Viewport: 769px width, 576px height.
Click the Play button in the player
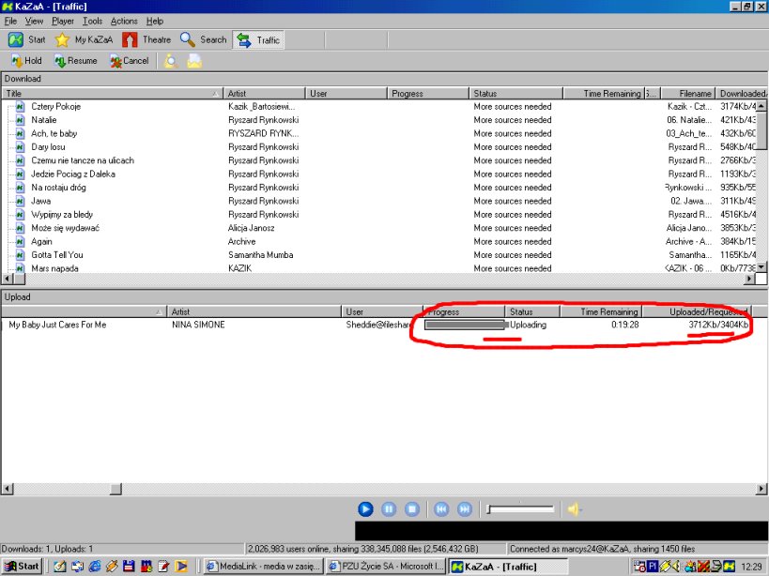pyautogui.click(x=365, y=509)
